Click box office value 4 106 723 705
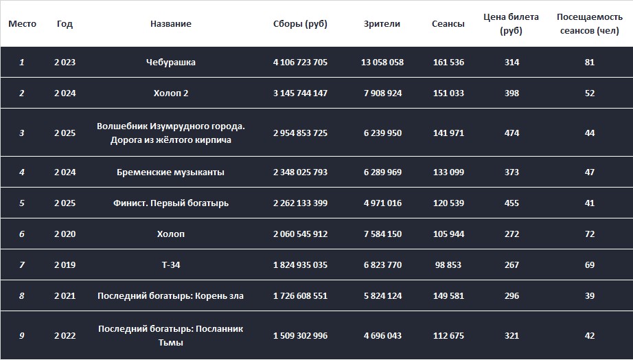The height and width of the screenshot is (360, 633). click(300, 63)
